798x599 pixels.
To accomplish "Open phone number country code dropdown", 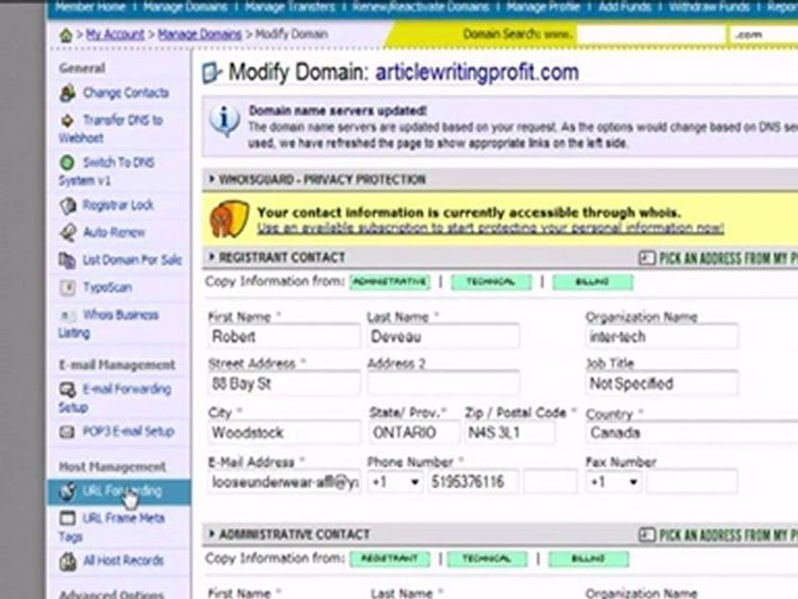I will click(396, 482).
